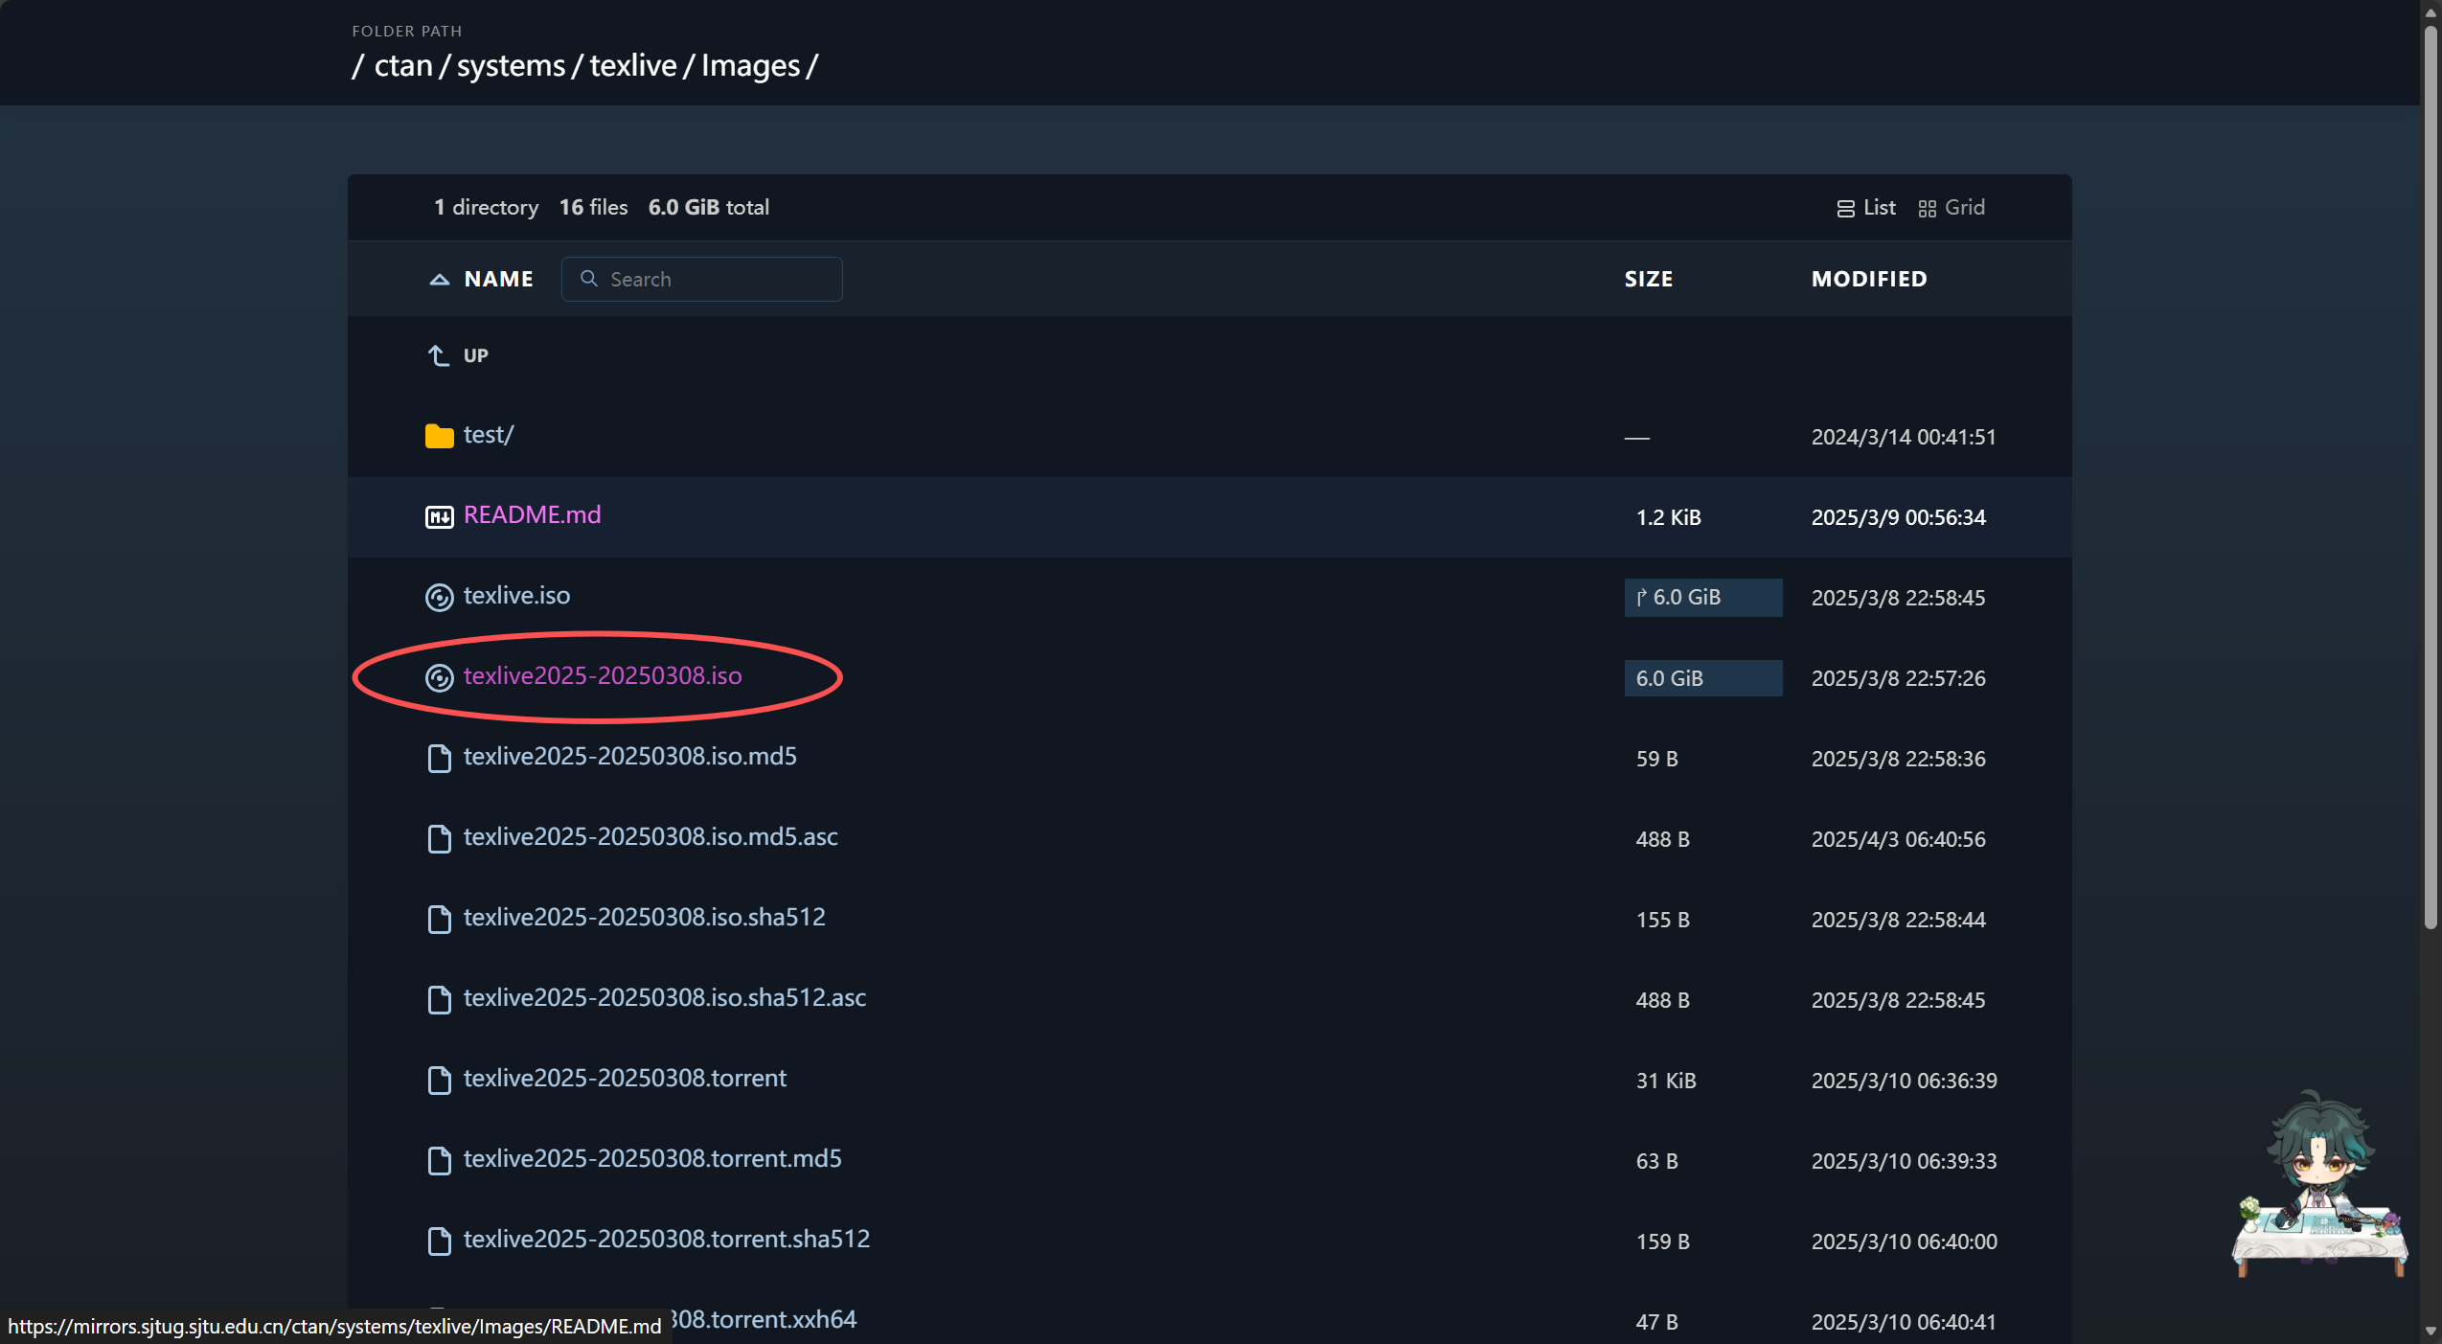Click the file icon beside texlive2025-20250308.iso.sha512
Viewport: 2442px width, 1344px height.
tap(440, 919)
